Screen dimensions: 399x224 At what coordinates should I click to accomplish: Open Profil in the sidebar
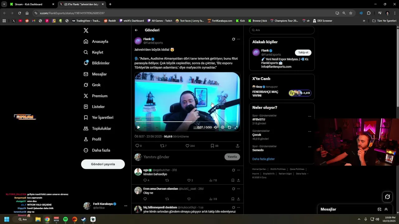[92, 139]
